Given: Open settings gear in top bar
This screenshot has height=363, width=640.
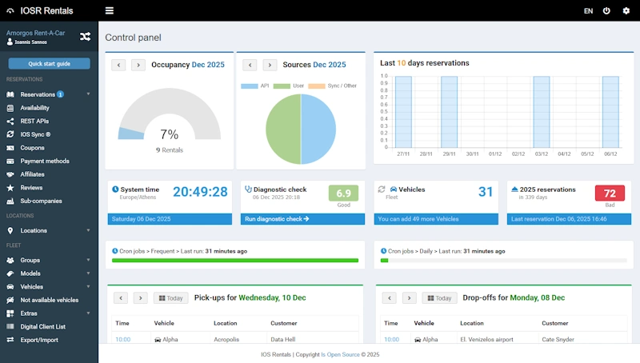Looking at the screenshot, I should point(626,11).
